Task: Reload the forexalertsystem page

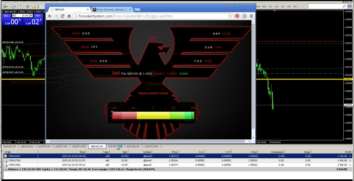Action: click(63, 16)
